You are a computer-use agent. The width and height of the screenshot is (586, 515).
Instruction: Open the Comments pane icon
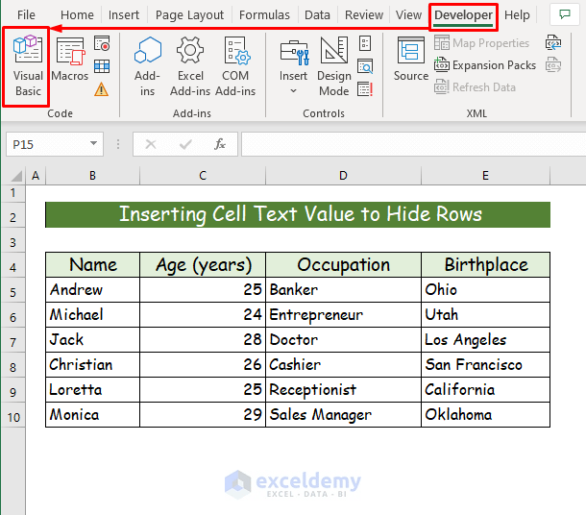(564, 14)
